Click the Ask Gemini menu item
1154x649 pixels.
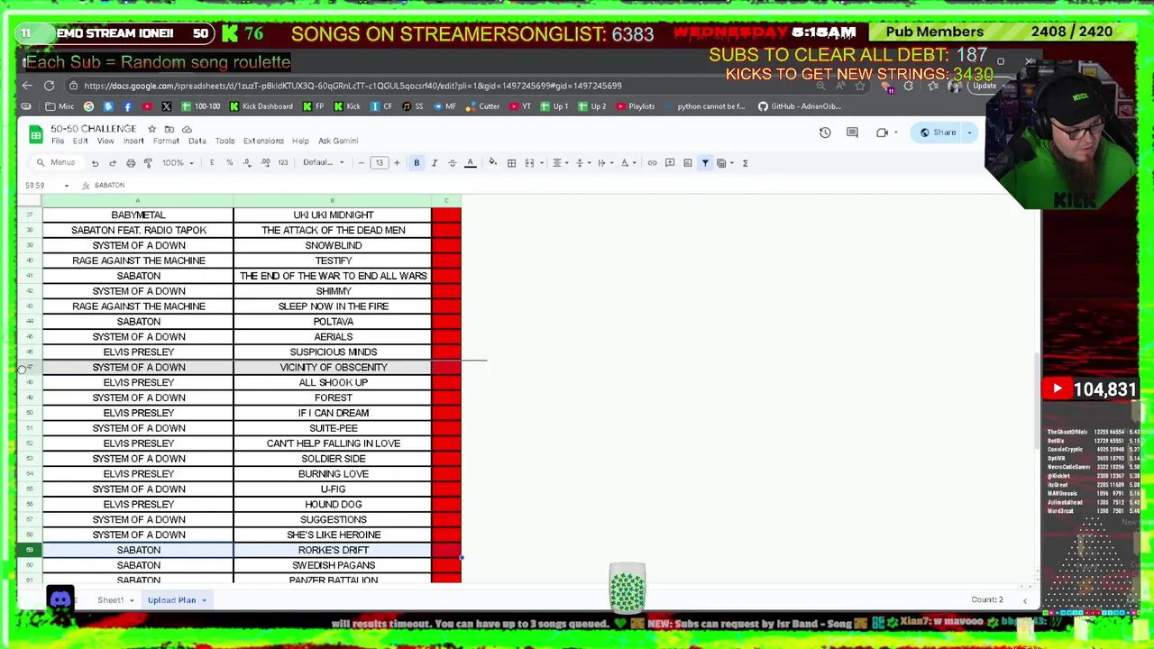tap(338, 141)
